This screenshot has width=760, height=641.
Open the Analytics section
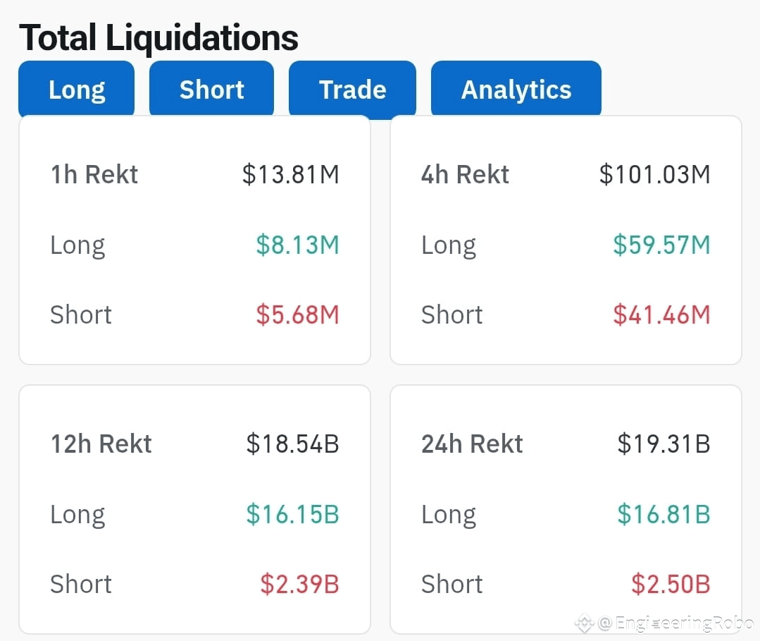(516, 90)
